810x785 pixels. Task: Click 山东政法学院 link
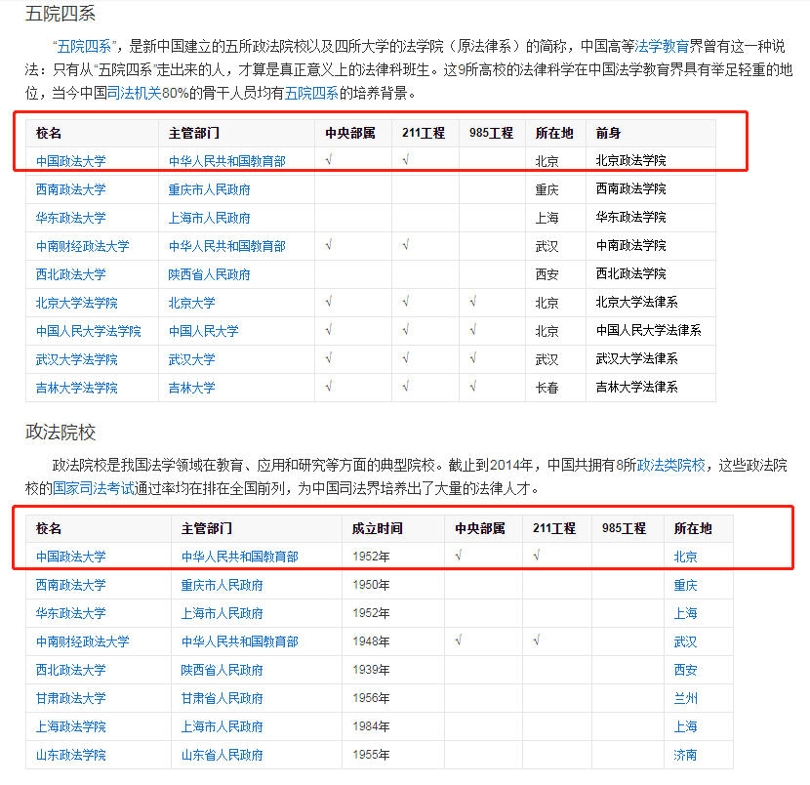[x=71, y=756]
